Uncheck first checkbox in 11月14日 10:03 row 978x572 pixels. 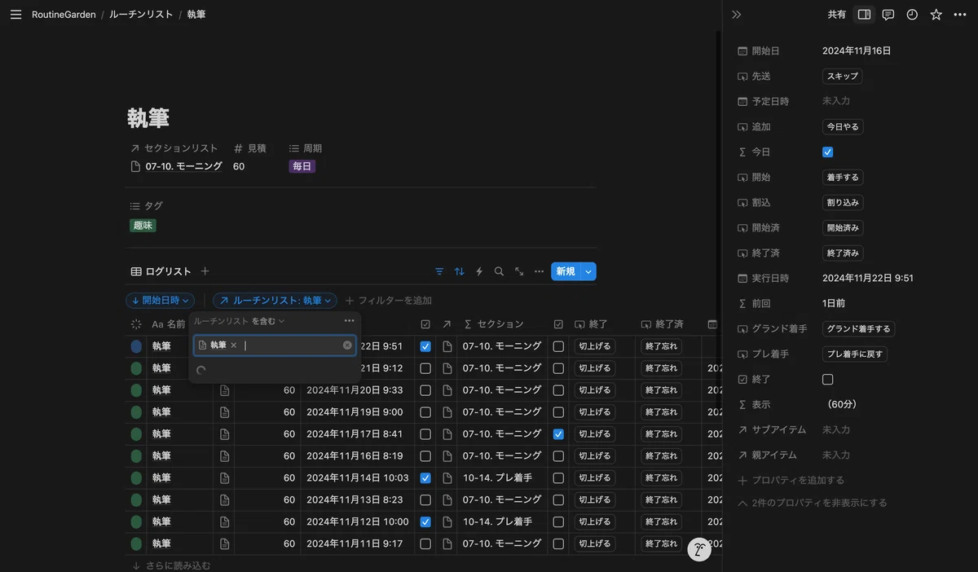pyautogui.click(x=425, y=478)
